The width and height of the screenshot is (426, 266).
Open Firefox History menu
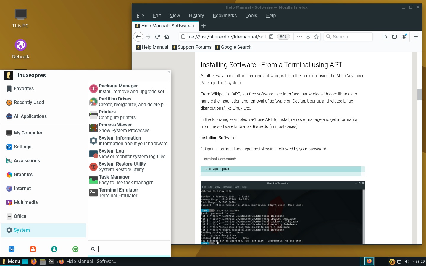(x=196, y=15)
